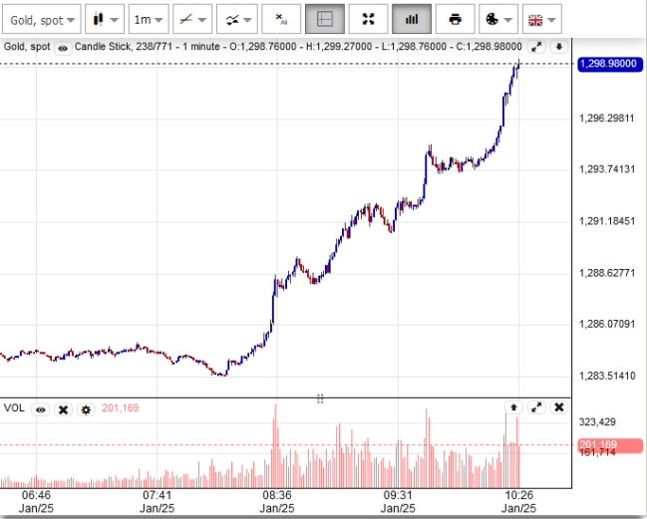Click the current price label 1,298.98000
This screenshot has height=519, width=647.
[609, 64]
